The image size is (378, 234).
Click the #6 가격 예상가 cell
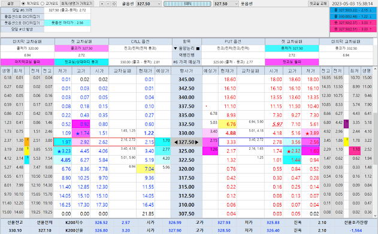point(186,62)
